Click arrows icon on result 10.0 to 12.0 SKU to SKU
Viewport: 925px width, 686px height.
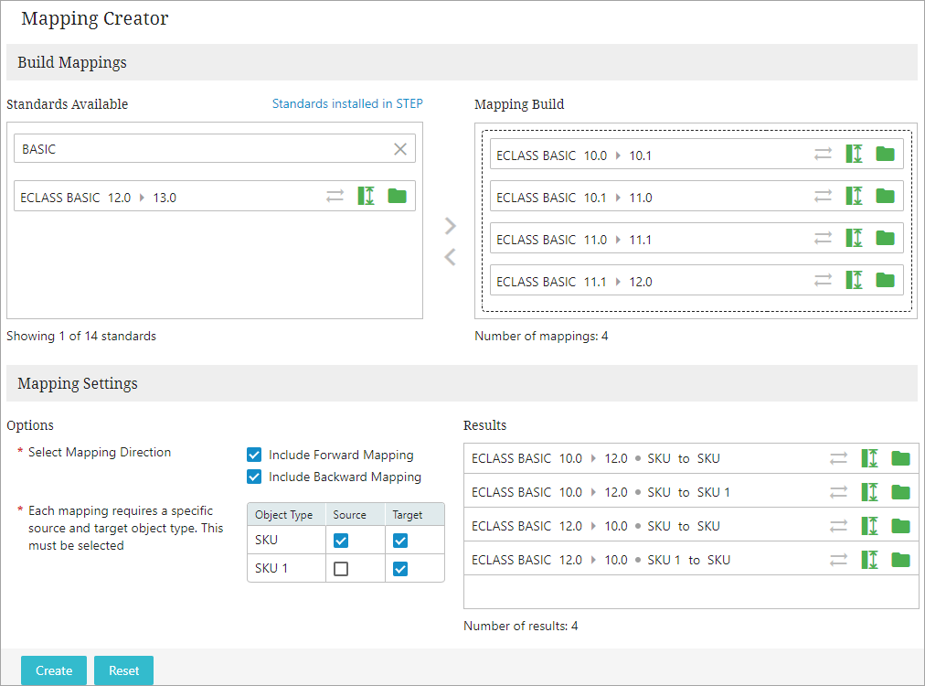[x=838, y=458]
